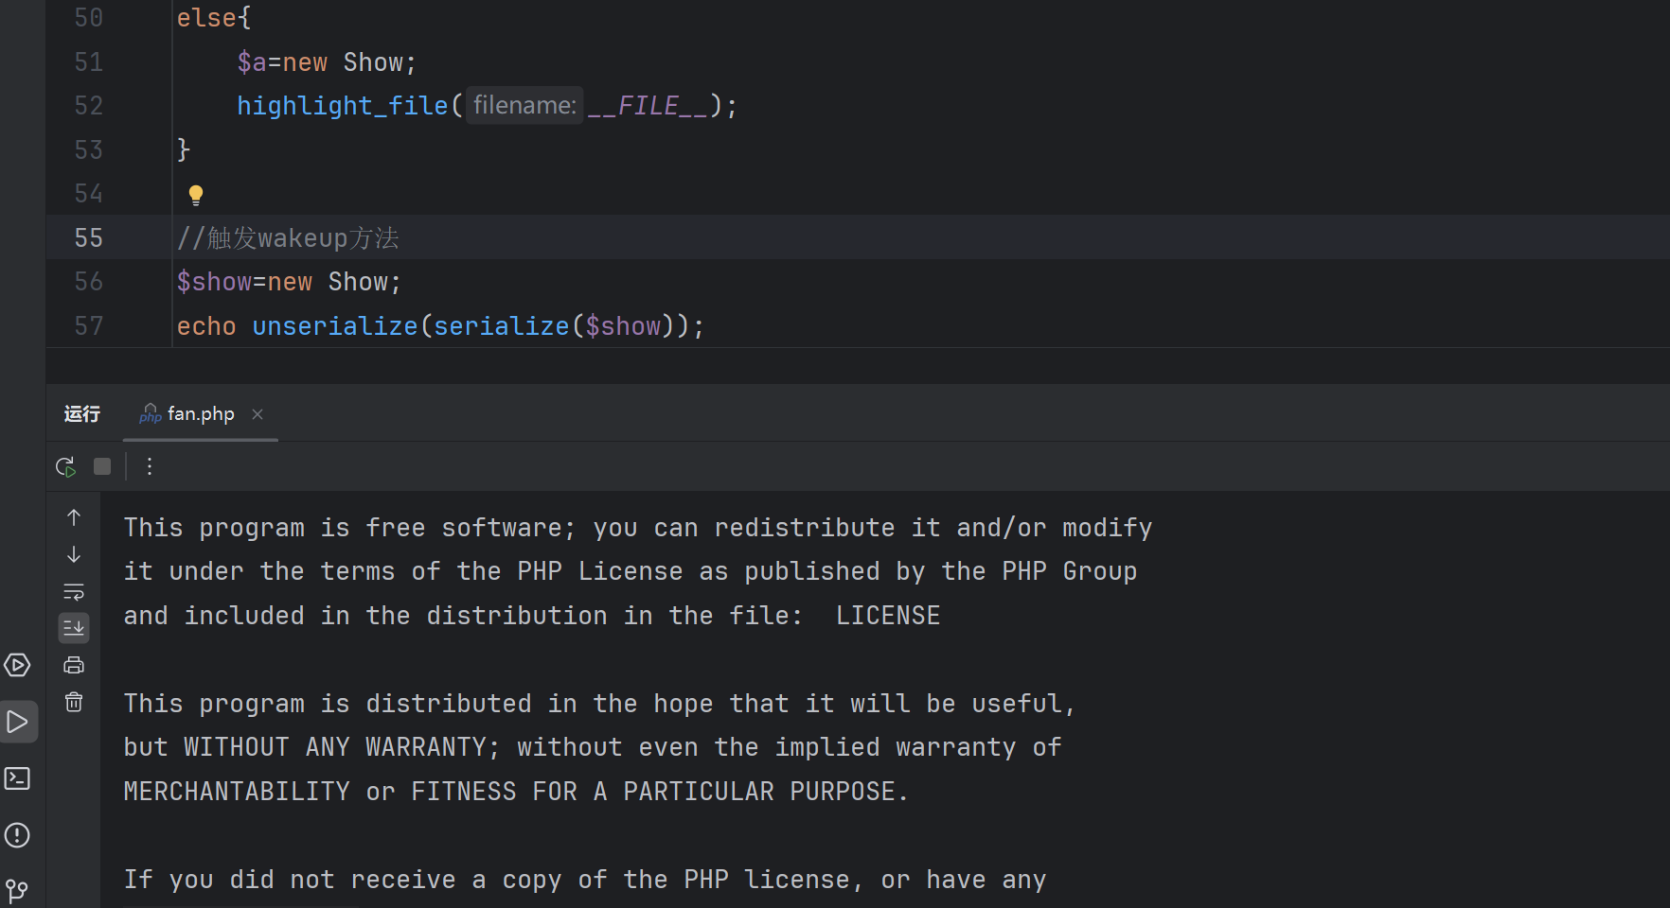1670x908 pixels.
Task: Open the Terminal tool window
Action: (x=18, y=778)
